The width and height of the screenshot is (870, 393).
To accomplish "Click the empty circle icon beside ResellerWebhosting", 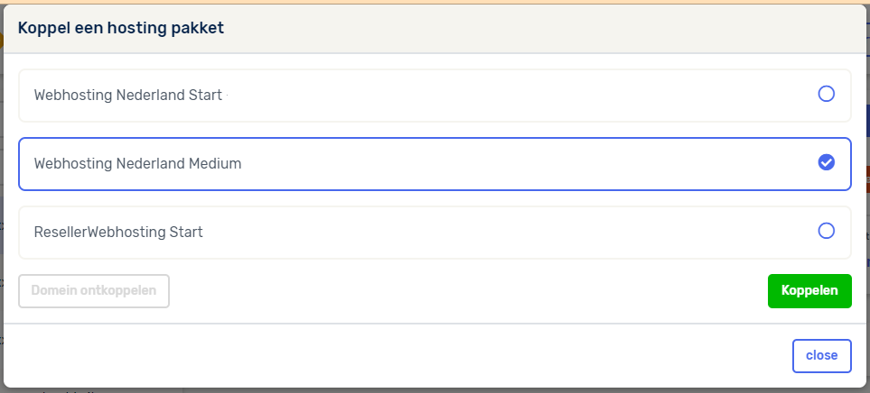I will 826,231.
